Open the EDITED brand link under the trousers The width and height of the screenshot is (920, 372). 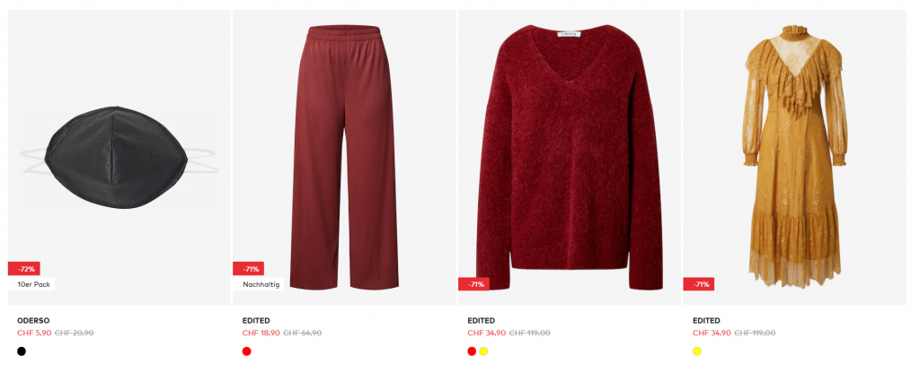[256, 320]
